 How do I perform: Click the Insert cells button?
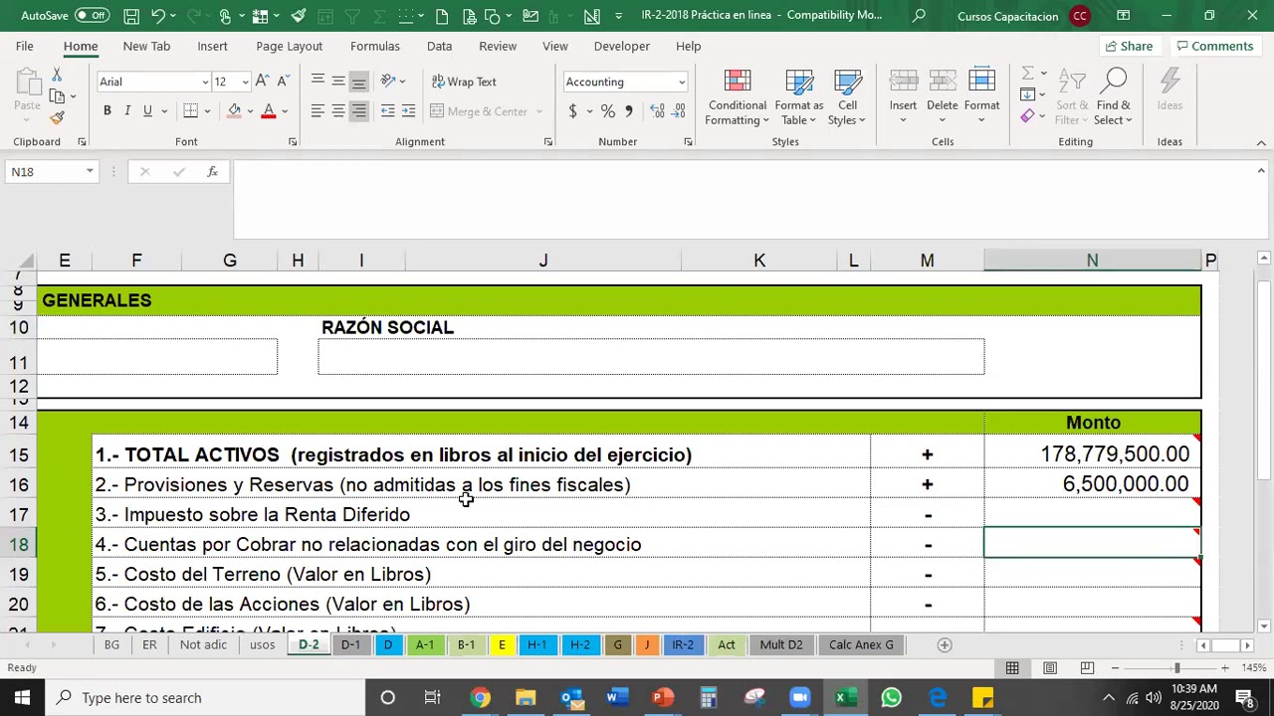pos(903,97)
